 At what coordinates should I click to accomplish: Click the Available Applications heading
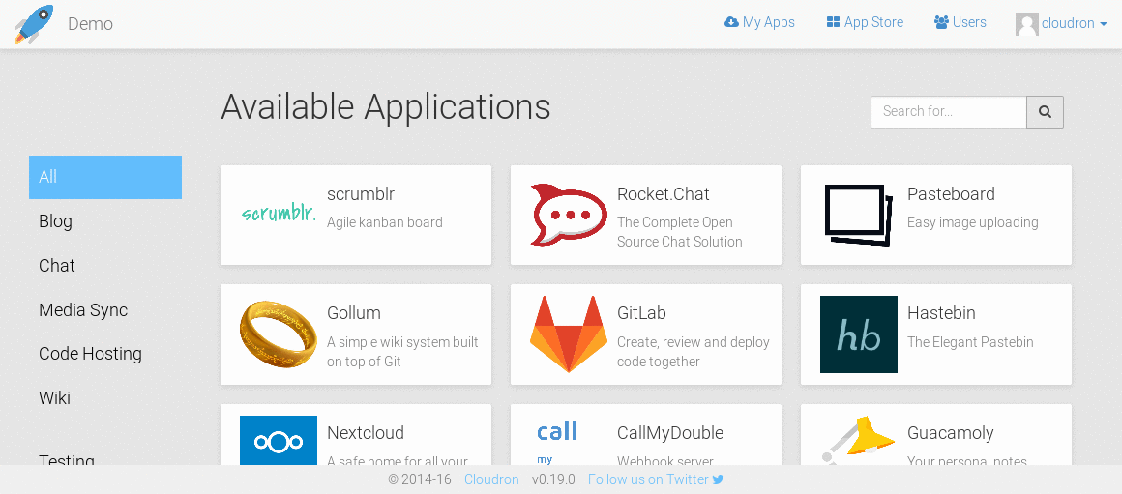[x=386, y=106]
